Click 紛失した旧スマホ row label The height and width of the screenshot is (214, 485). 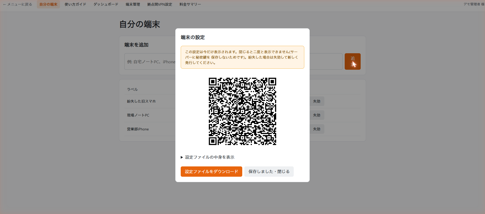click(x=141, y=101)
